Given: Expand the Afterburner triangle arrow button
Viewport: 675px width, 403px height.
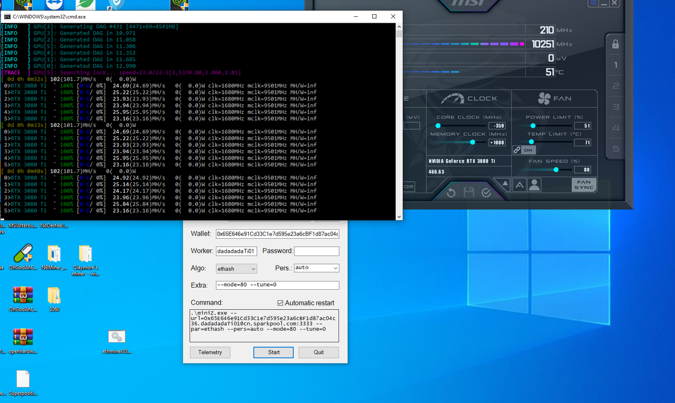Looking at the screenshot, I should pyautogui.click(x=505, y=184).
